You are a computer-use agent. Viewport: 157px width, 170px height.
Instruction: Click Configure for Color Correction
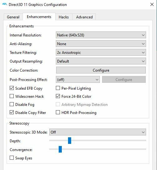[x=101, y=70]
